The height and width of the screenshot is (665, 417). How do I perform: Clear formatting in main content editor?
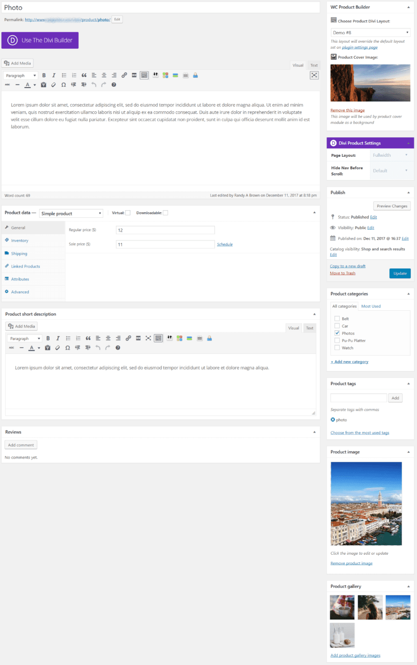point(54,85)
